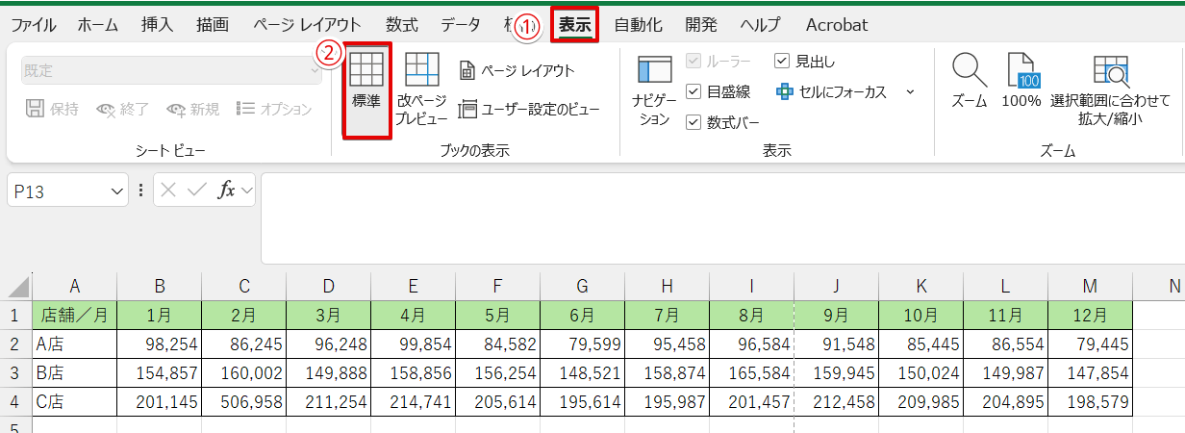Open the Acrobat tab
The width and height of the screenshot is (1185, 433).
pyautogui.click(x=837, y=25)
